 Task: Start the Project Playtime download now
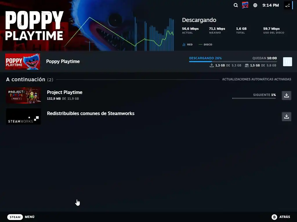(286, 95)
